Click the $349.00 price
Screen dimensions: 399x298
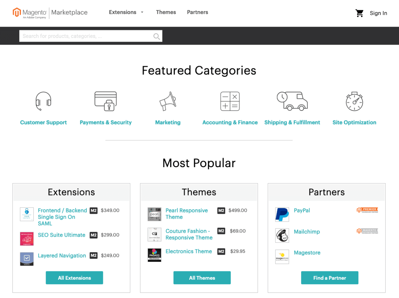(x=110, y=210)
